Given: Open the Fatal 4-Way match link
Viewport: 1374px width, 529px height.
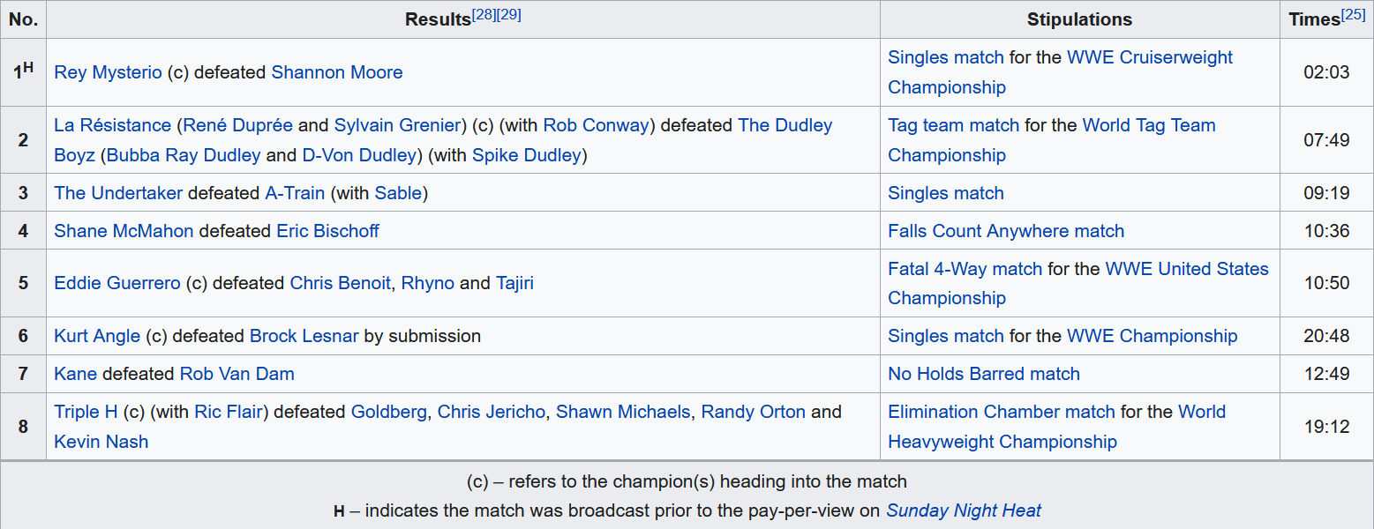Looking at the screenshot, I should (965, 269).
